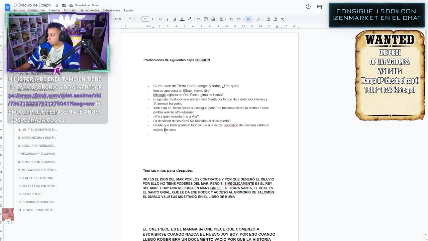
Task: Click the clear formatting icon
Action: point(283,19)
